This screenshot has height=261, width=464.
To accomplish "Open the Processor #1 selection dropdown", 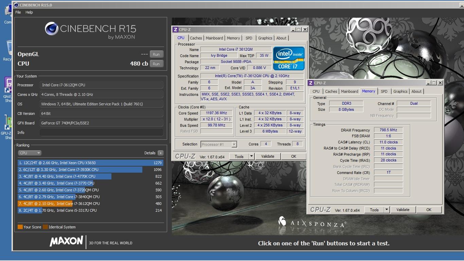I will tap(219, 144).
